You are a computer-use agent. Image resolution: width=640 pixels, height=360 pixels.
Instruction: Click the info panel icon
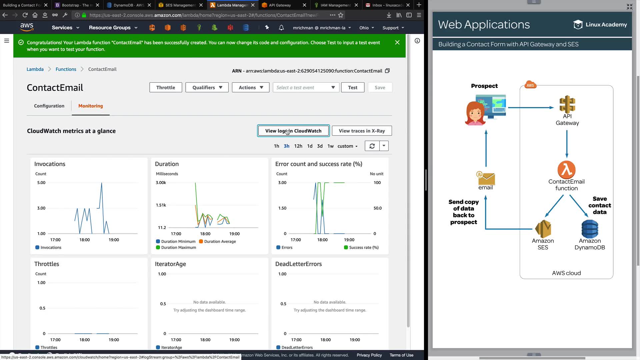coord(417,41)
